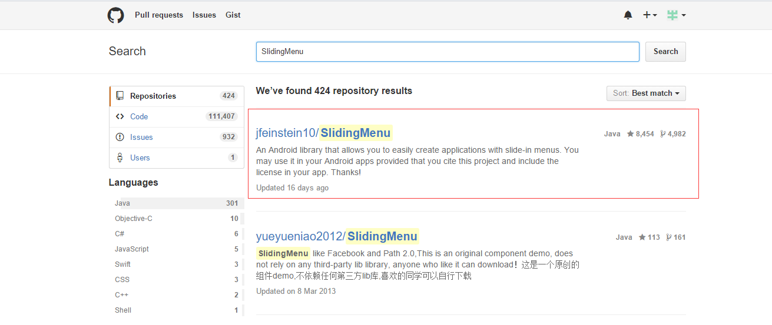Filter results by Objective-C language
Screen dimensions: 772x325
coord(177,219)
